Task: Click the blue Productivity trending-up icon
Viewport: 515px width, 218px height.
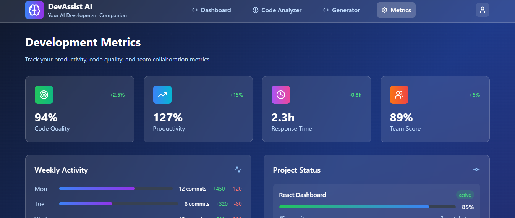Action: [162, 95]
